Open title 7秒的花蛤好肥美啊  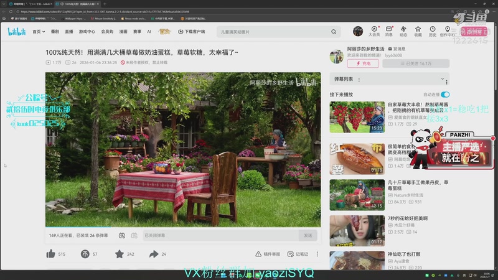pyautogui.click(x=408, y=218)
